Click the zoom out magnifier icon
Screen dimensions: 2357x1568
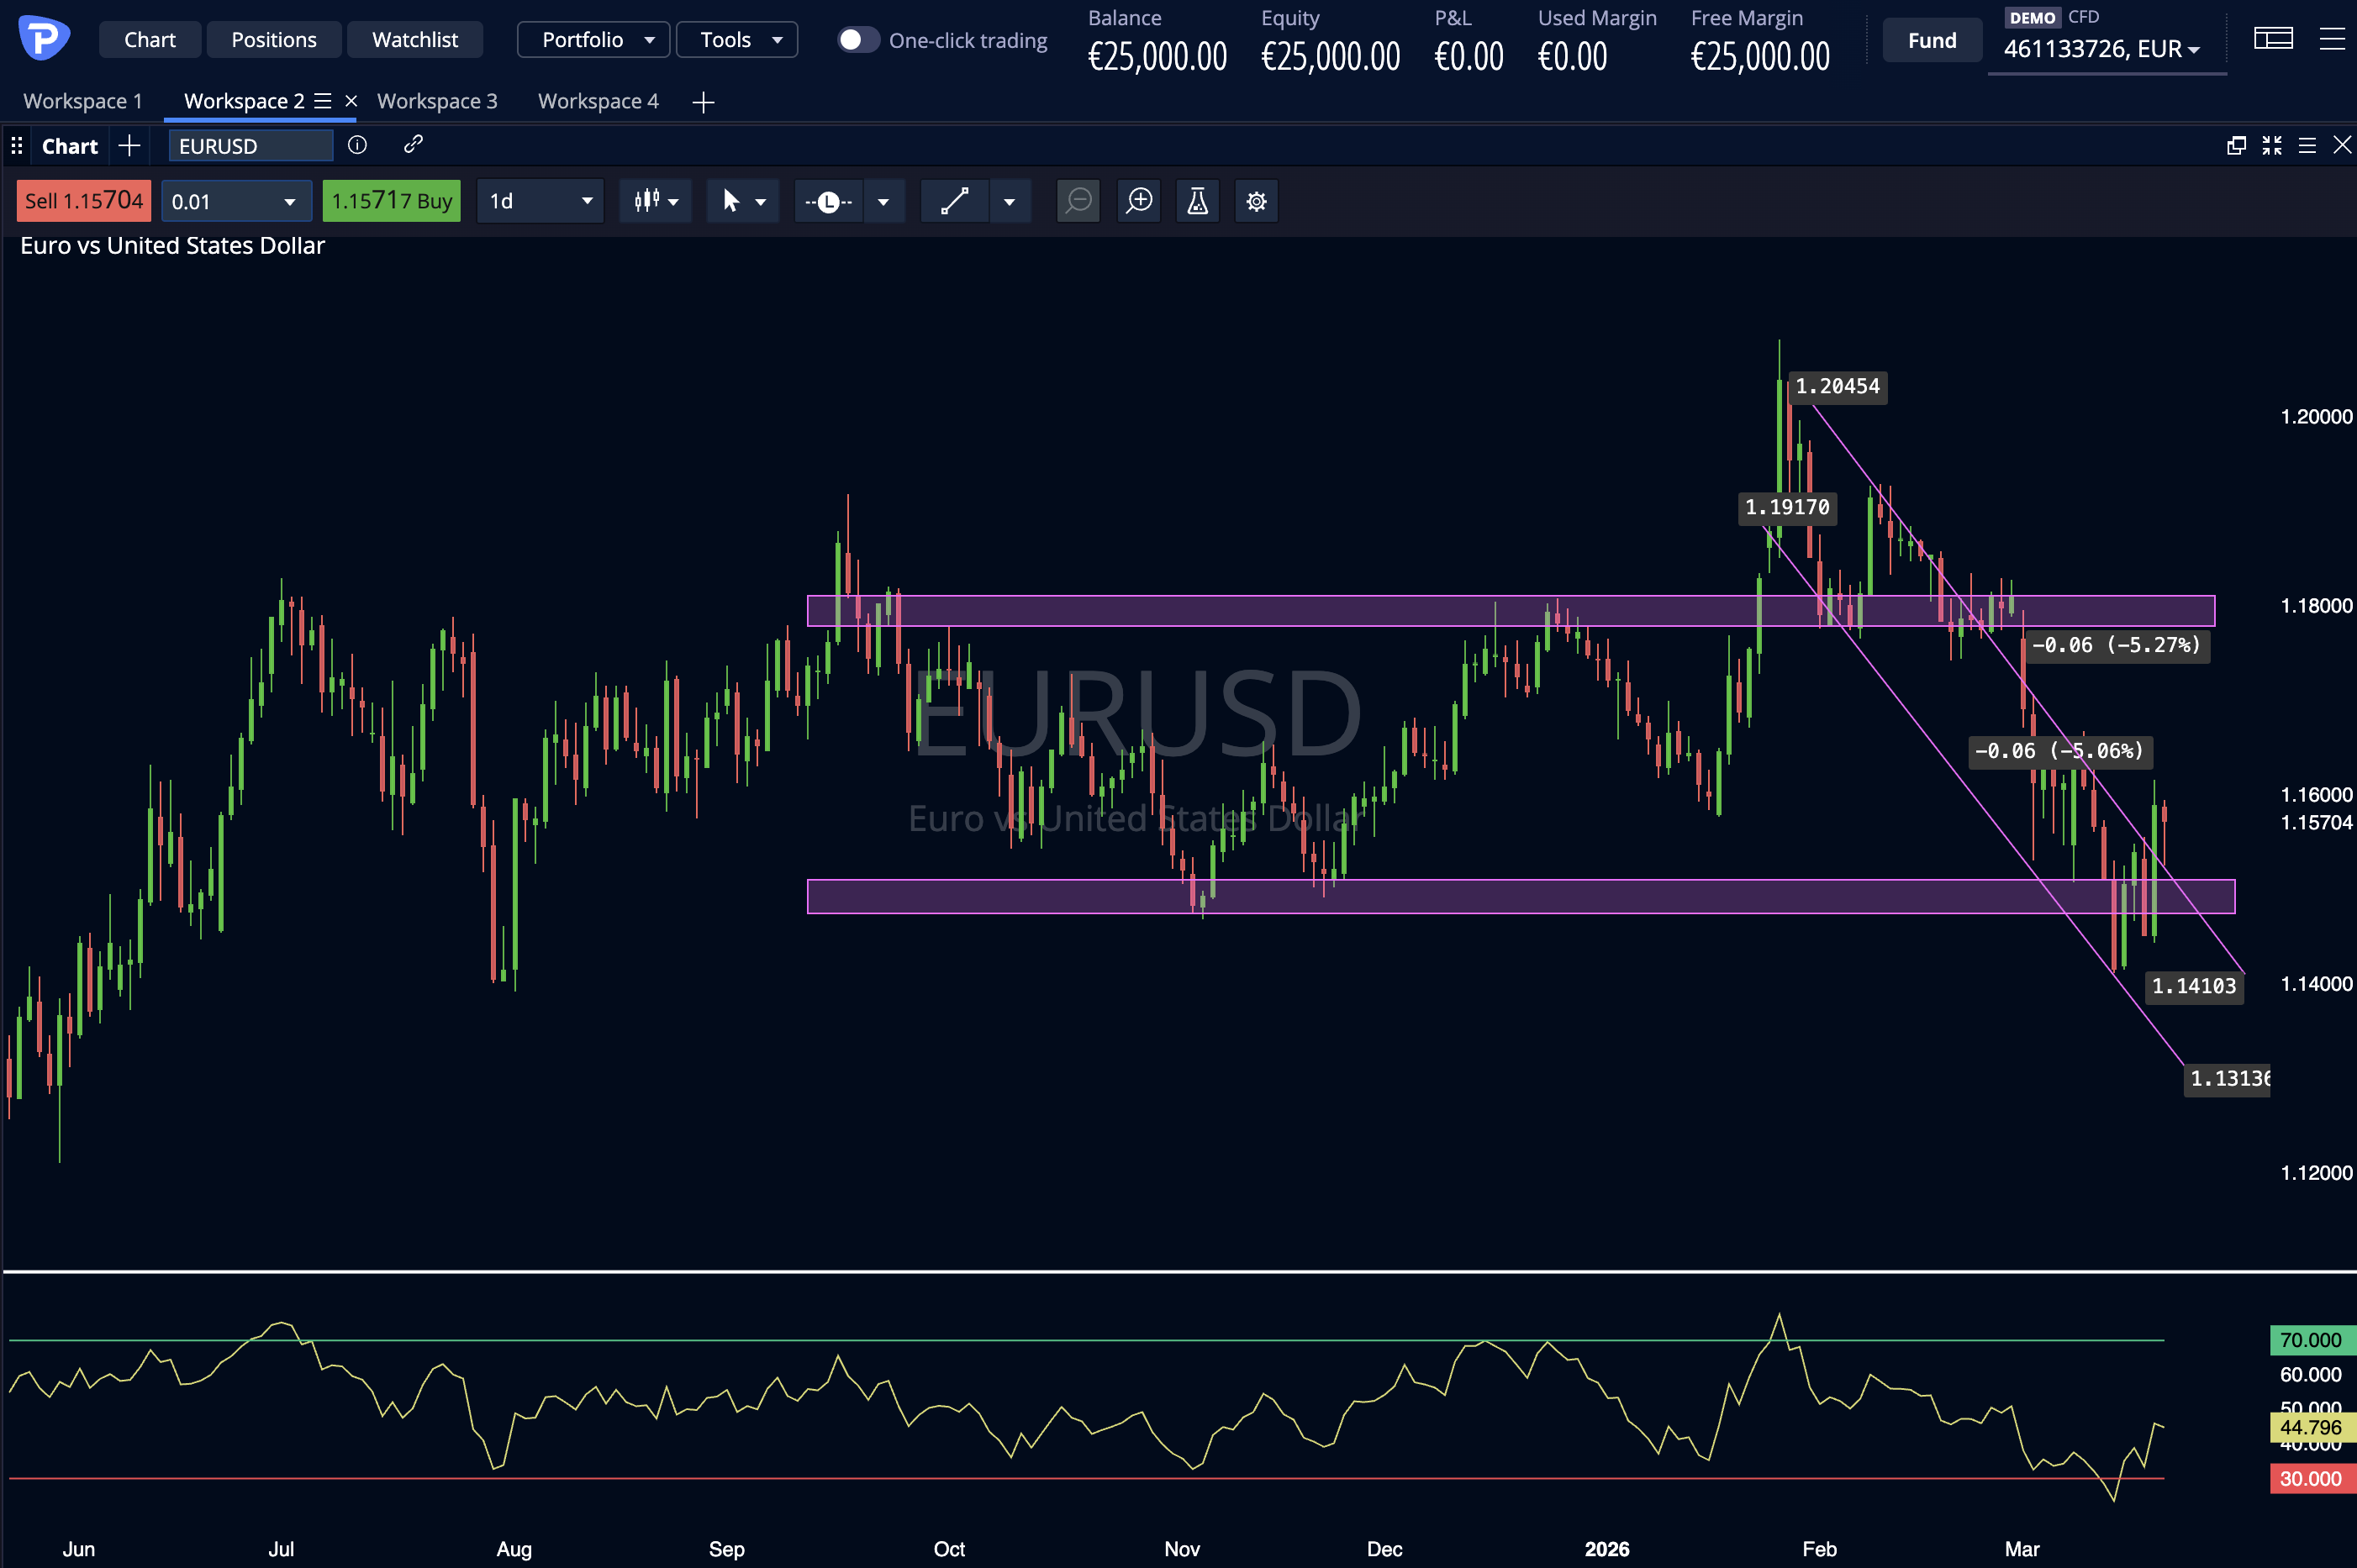(1078, 200)
